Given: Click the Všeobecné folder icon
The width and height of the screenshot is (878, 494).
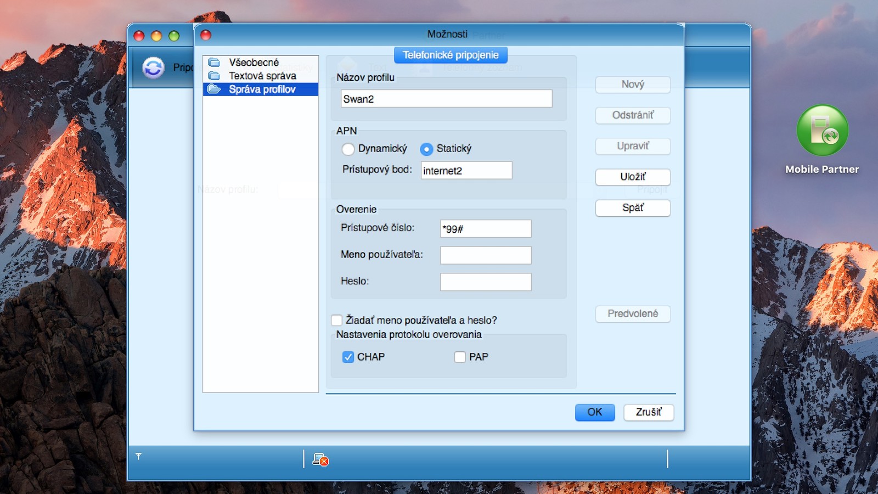Looking at the screenshot, I should pos(215,63).
